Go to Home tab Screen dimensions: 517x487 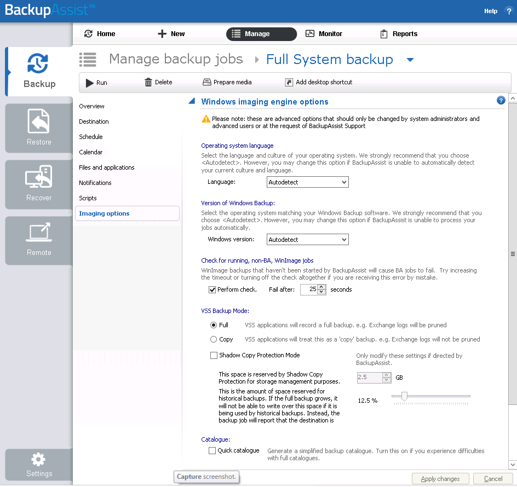pyautogui.click(x=100, y=33)
